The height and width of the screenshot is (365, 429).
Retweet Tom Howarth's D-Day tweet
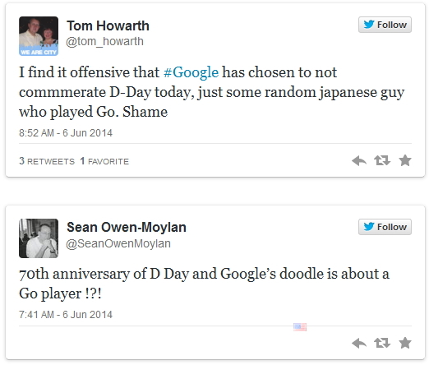click(x=382, y=160)
